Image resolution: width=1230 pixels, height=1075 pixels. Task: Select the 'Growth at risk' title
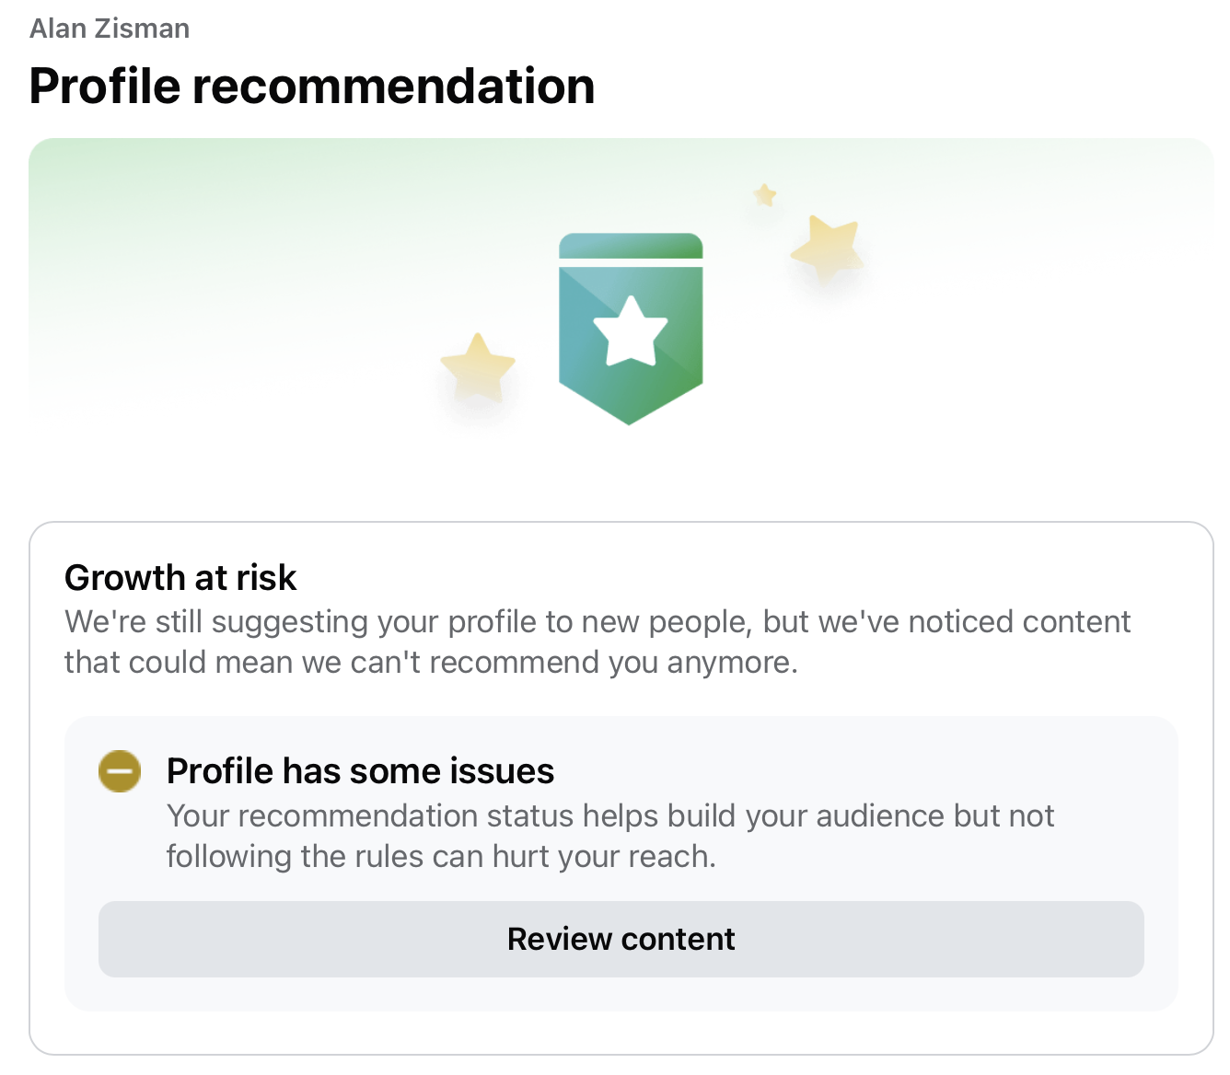pyautogui.click(x=180, y=578)
